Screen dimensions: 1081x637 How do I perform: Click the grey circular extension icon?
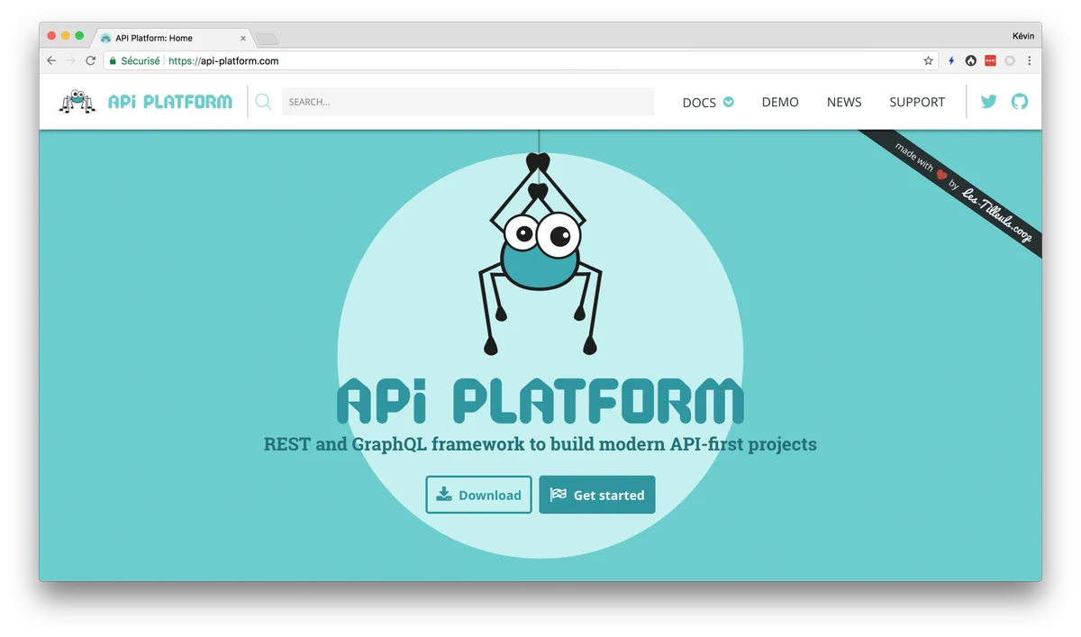click(x=1010, y=60)
